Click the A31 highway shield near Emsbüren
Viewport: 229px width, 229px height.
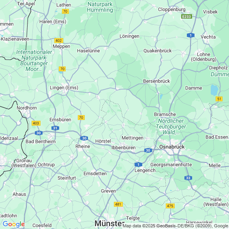[x=55, y=128]
